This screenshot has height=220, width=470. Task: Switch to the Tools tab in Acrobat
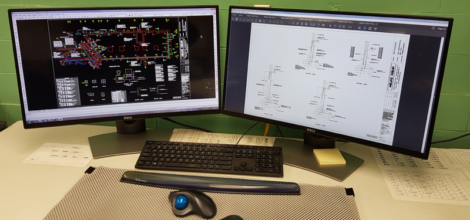point(240,15)
